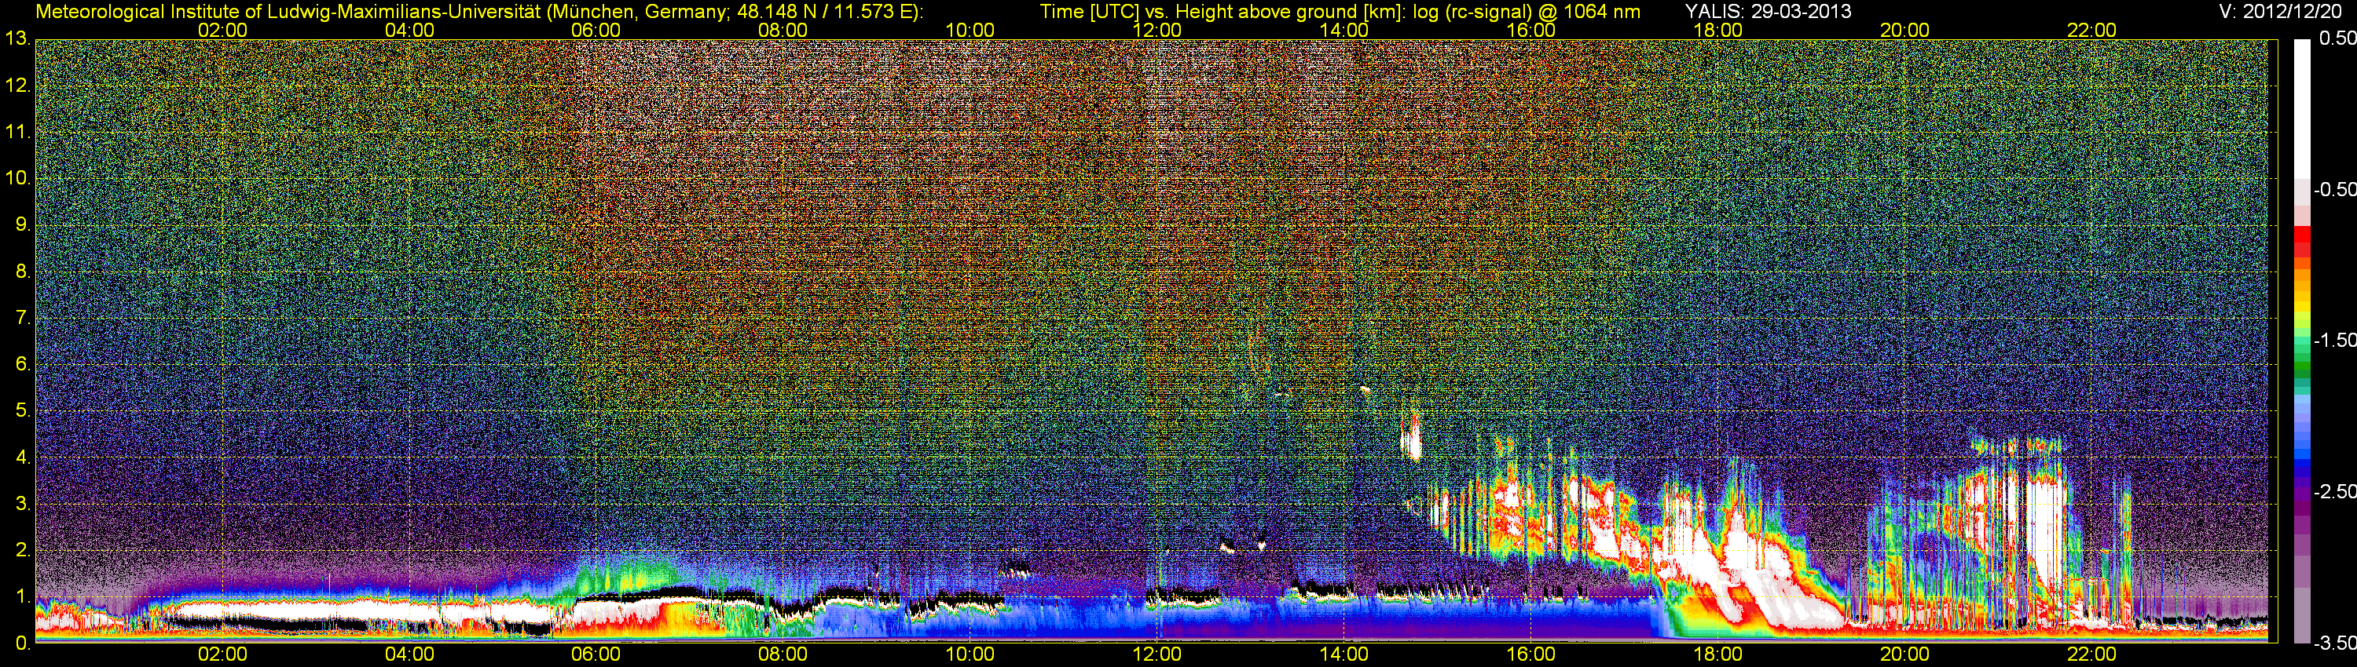Click the -2.50 colorbar scale label
The image size is (2357, 667).
[x=2334, y=490]
